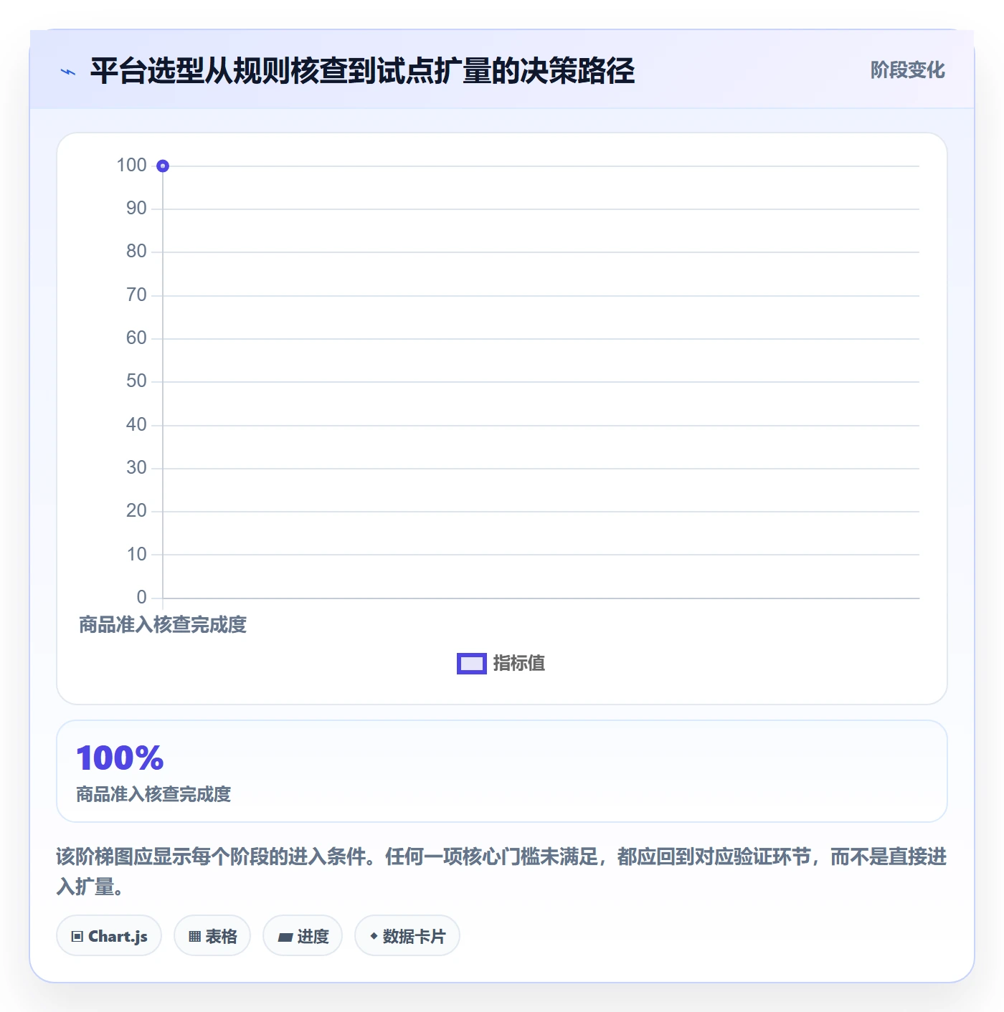Click the bar icon in 进度 tag

pos(285,937)
